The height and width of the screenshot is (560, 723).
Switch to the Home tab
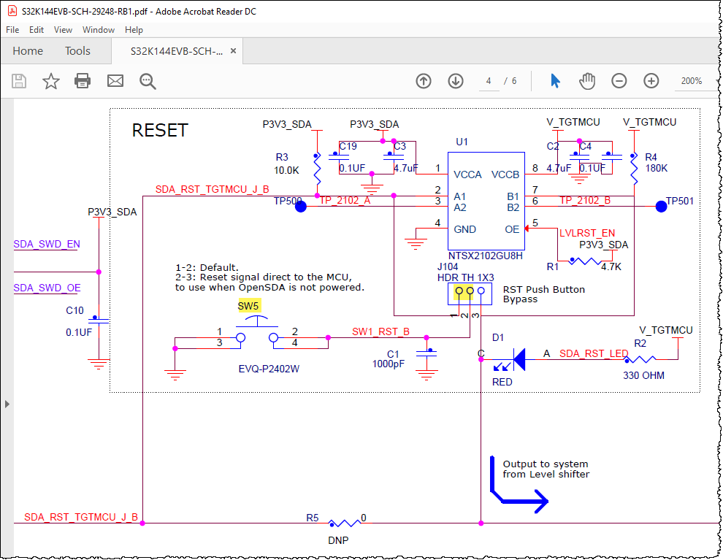[x=28, y=51]
